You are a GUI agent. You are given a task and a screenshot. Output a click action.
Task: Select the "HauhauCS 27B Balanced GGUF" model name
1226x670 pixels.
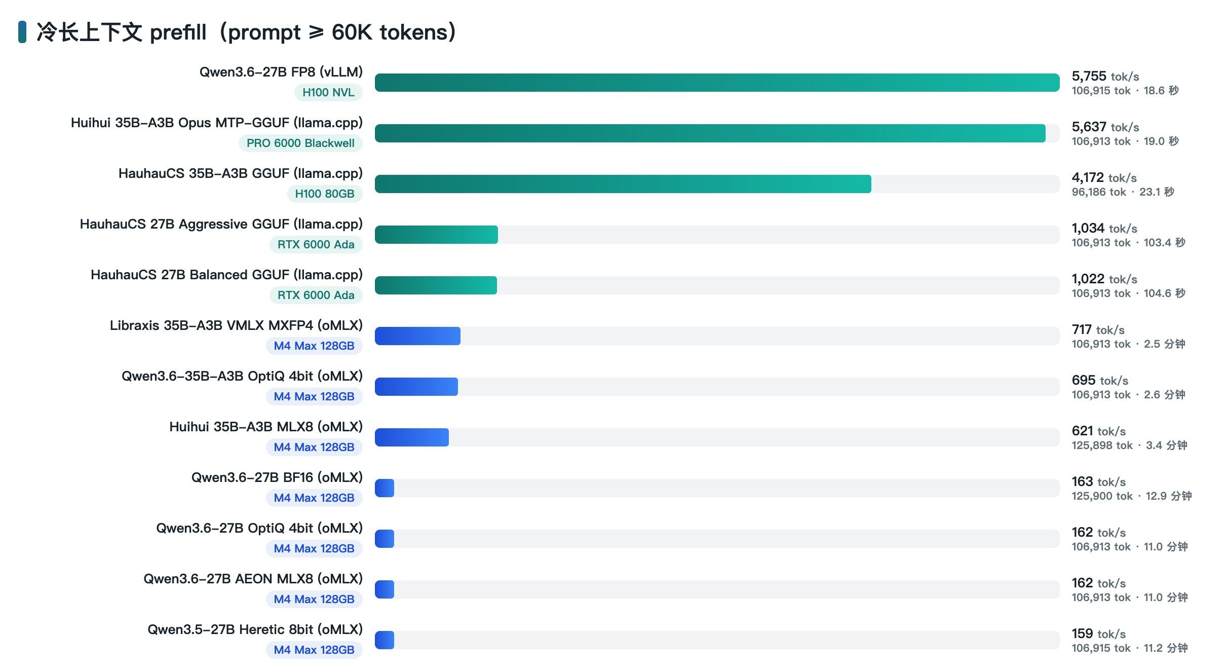pos(190,275)
